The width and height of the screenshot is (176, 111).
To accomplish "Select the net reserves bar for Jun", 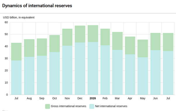I will coord(155,72).
